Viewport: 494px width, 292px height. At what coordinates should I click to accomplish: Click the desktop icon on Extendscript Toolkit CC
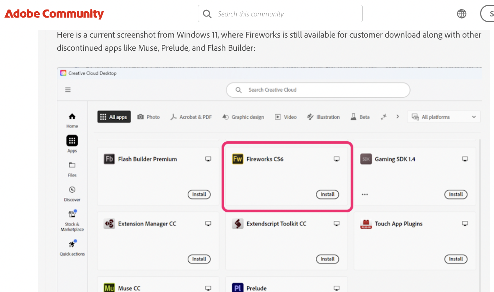(337, 224)
